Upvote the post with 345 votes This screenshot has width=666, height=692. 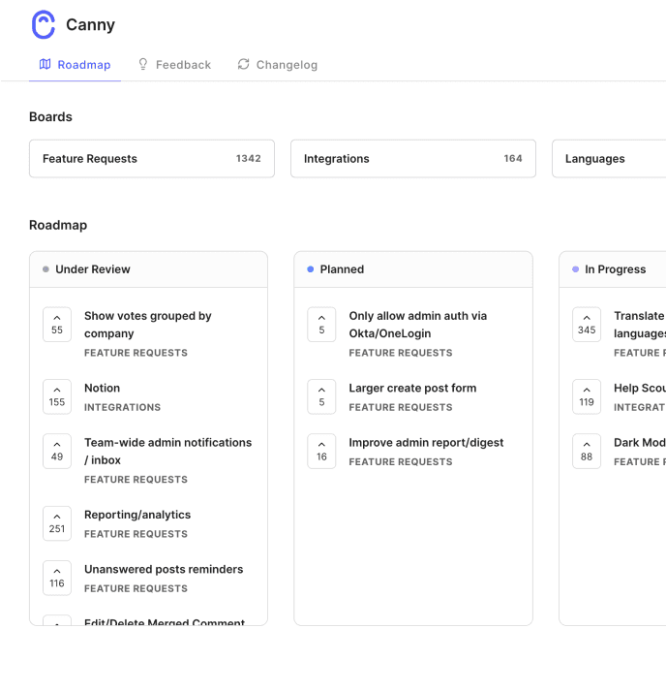[x=587, y=325]
